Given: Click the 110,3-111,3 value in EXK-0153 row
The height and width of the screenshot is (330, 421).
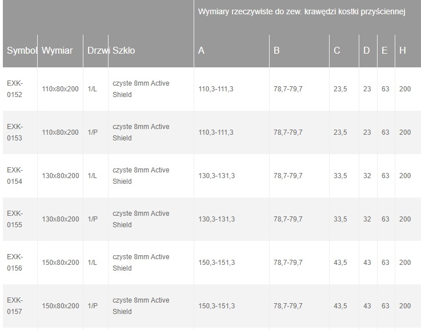Looking at the screenshot, I should point(216,132).
